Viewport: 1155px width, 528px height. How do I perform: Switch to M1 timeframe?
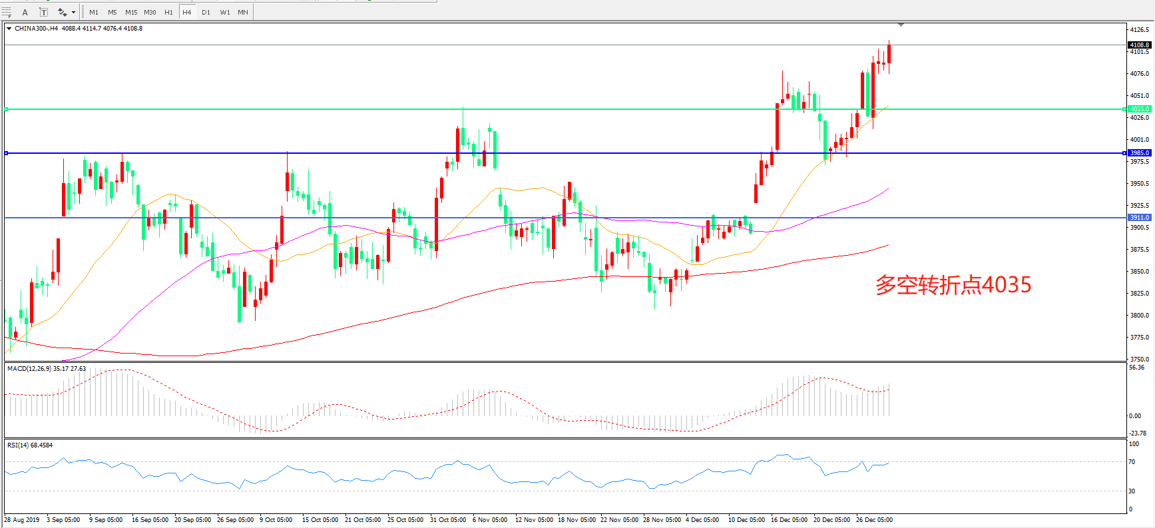(x=94, y=12)
